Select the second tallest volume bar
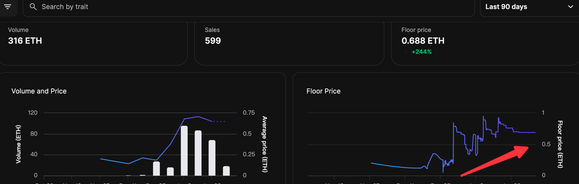 198,153
